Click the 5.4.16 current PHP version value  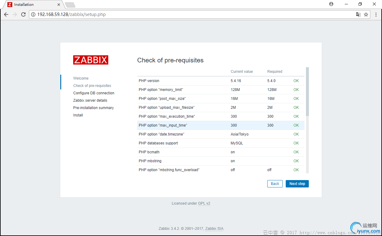(236, 81)
